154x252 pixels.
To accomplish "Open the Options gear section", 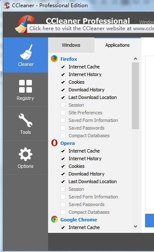I will click(26, 158).
